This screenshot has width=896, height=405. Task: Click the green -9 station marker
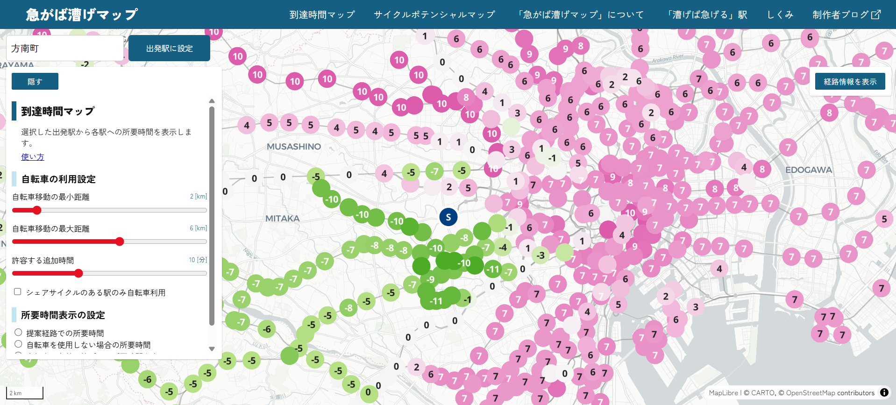click(x=430, y=280)
